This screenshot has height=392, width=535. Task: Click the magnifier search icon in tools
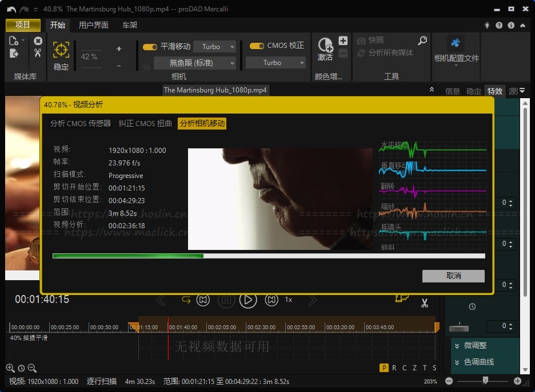[422, 41]
